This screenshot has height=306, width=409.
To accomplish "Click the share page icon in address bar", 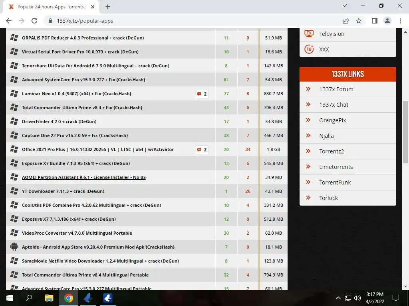I will click(346, 21).
